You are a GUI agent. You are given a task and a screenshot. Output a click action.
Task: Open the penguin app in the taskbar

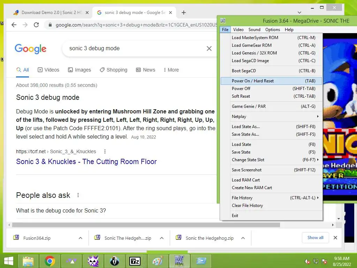click(114, 261)
